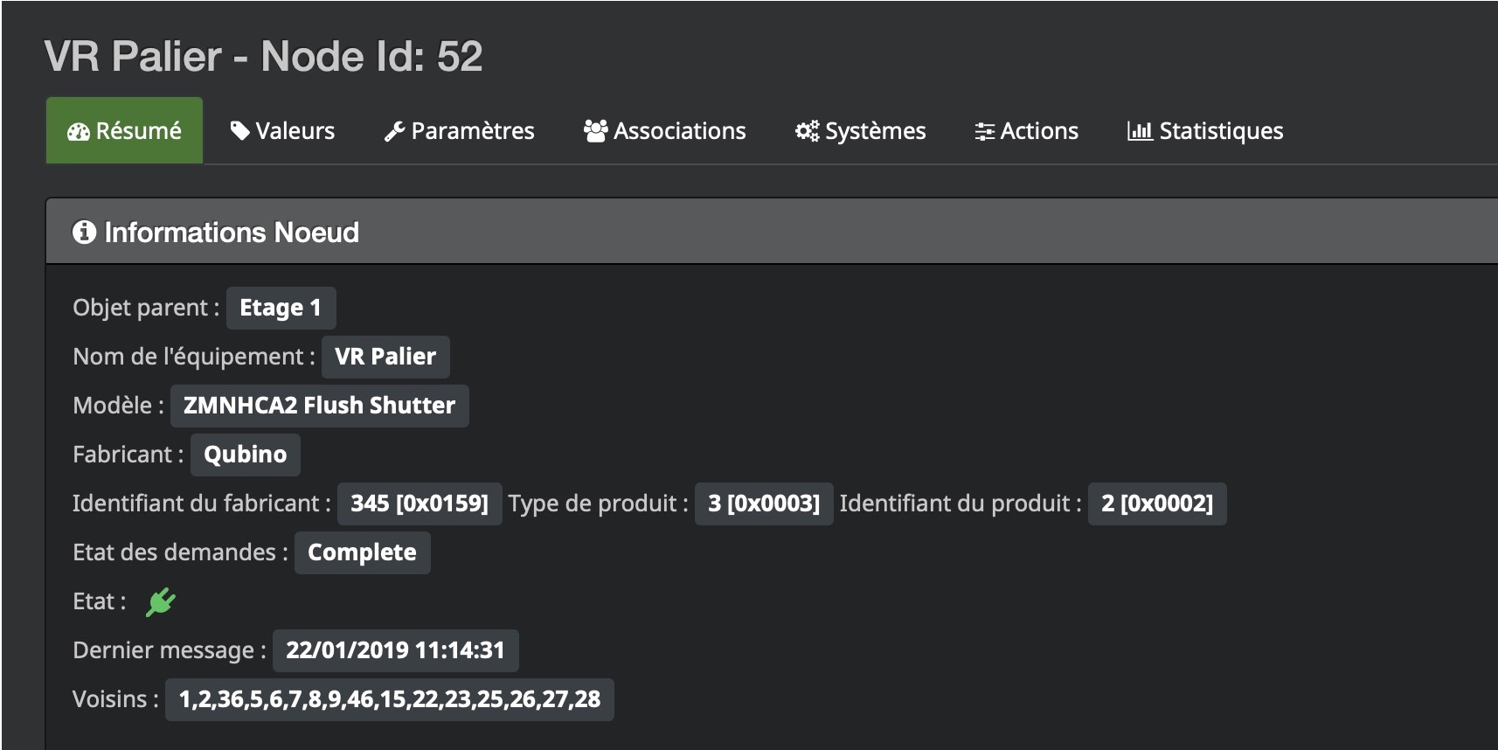
Task: Click the Nom de l'équipement label
Action: [x=194, y=357]
